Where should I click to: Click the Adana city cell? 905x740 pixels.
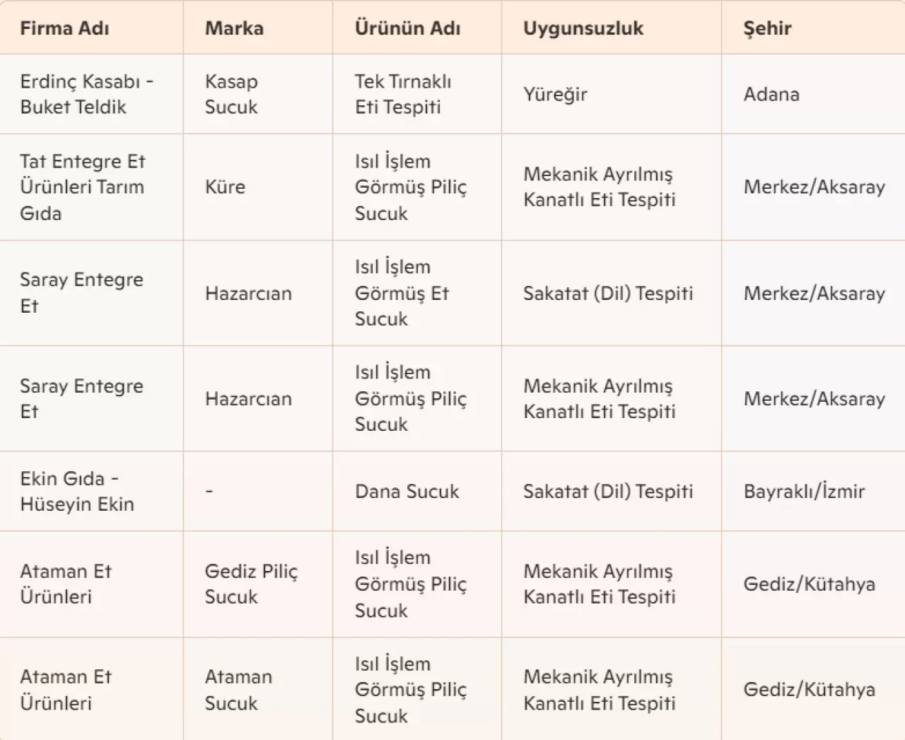click(x=771, y=94)
